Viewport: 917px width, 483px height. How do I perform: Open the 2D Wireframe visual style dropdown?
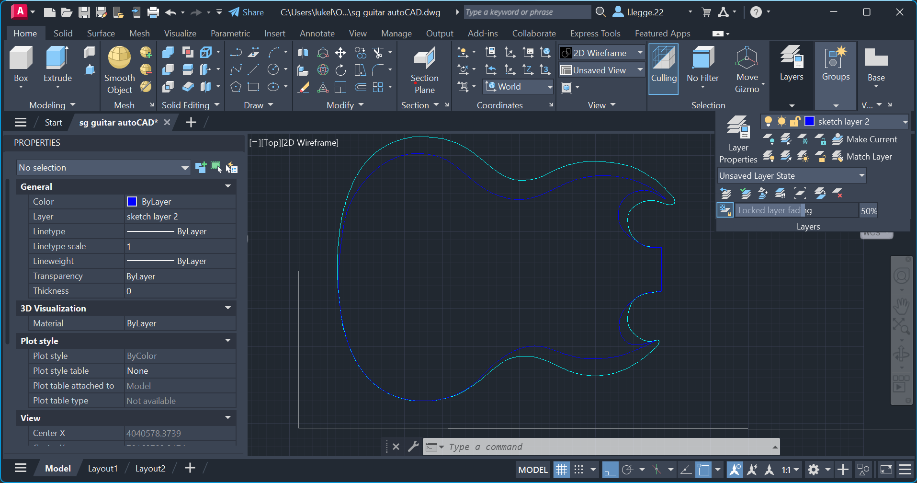coord(602,53)
